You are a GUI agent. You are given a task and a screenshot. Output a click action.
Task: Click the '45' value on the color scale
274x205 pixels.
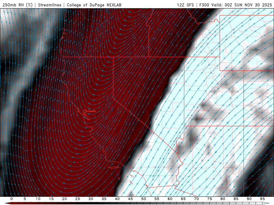click(130, 199)
